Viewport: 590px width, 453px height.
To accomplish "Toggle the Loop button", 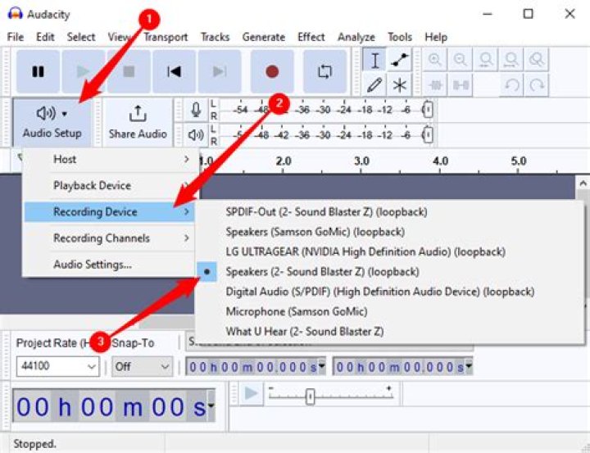I will [324, 71].
